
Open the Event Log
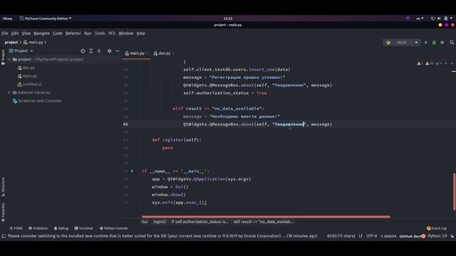coord(437,228)
